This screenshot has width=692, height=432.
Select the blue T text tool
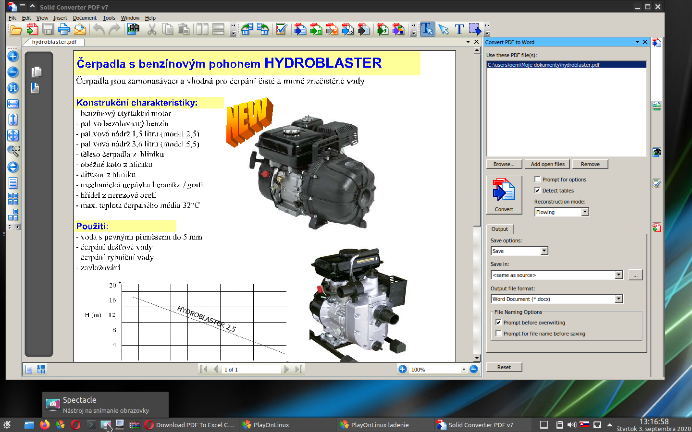tap(459, 30)
